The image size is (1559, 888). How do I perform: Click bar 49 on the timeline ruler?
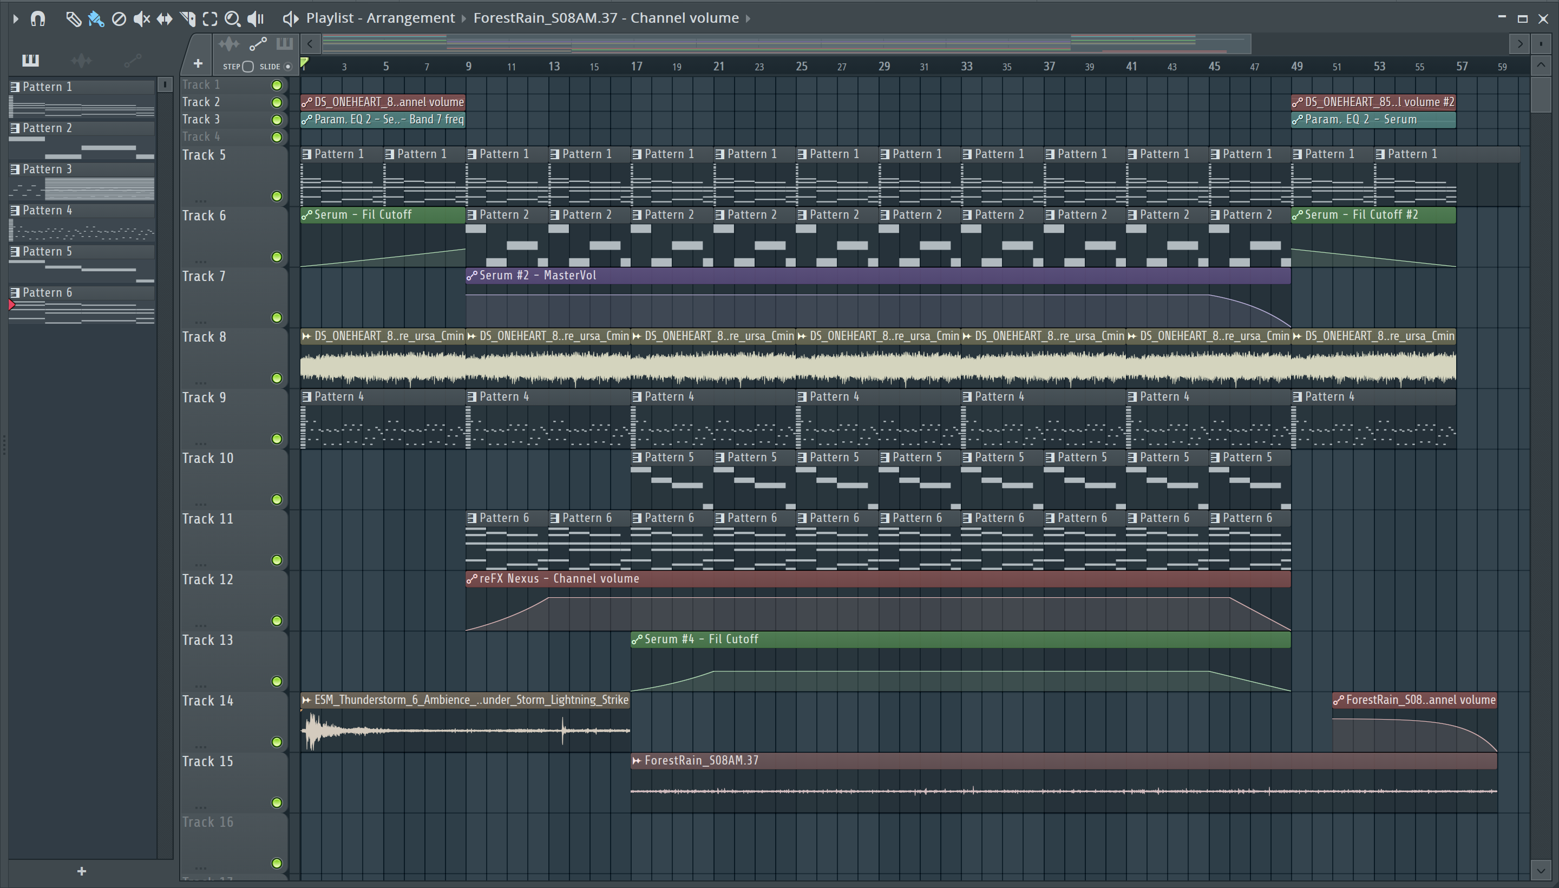click(1297, 66)
